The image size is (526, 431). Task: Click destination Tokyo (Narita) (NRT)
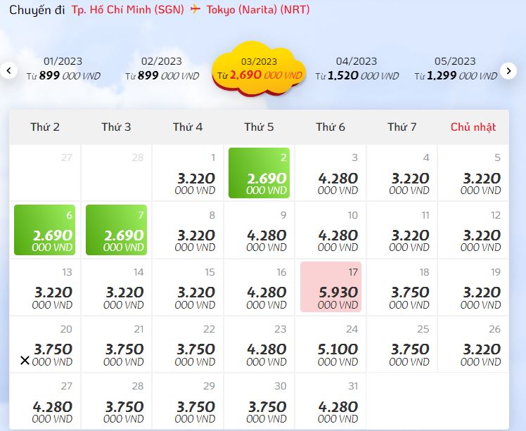tap(257, 9)
